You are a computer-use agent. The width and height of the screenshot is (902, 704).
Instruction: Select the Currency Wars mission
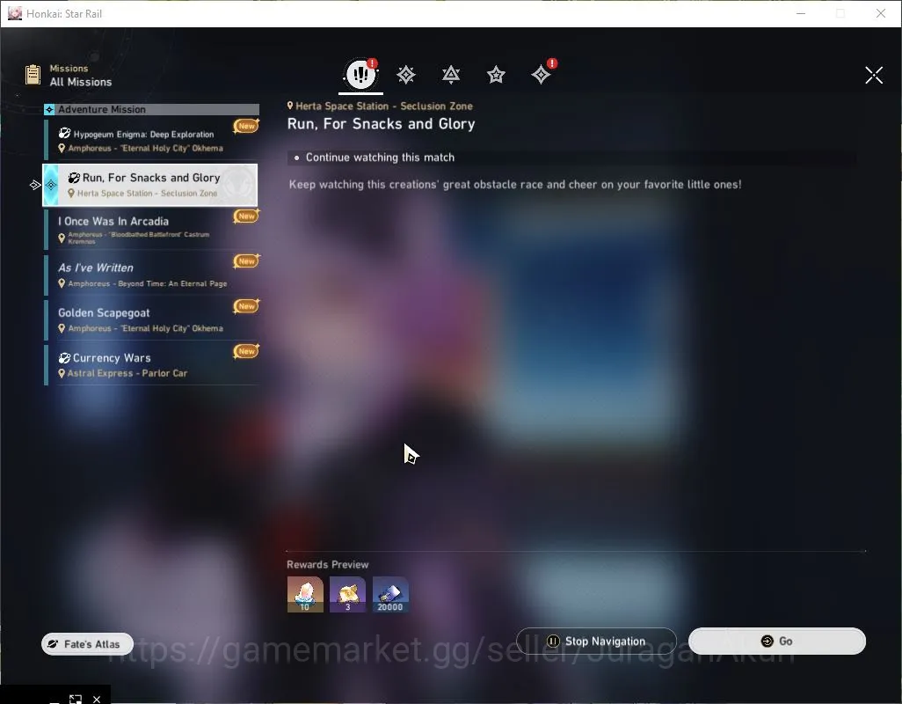(x=152, y=364)
